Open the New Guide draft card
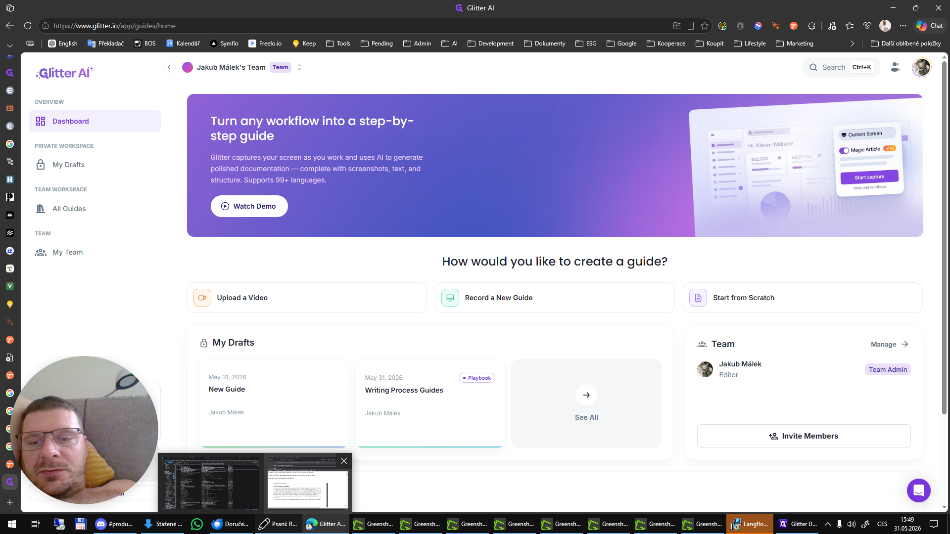 (x=274, y=403)
